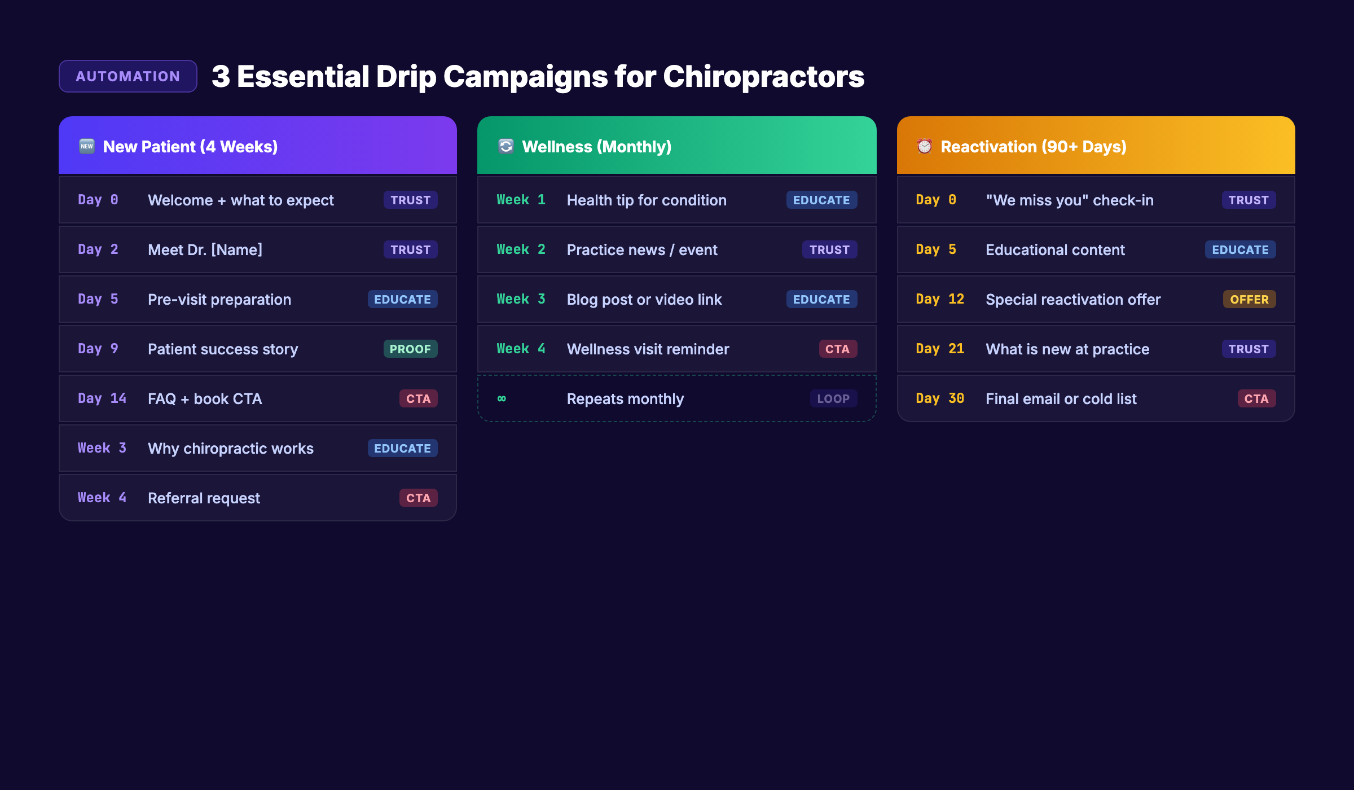Click the alarm clock icon on Reactivation header
This screenshot has width=1354, height=790.
pos(925,146)
